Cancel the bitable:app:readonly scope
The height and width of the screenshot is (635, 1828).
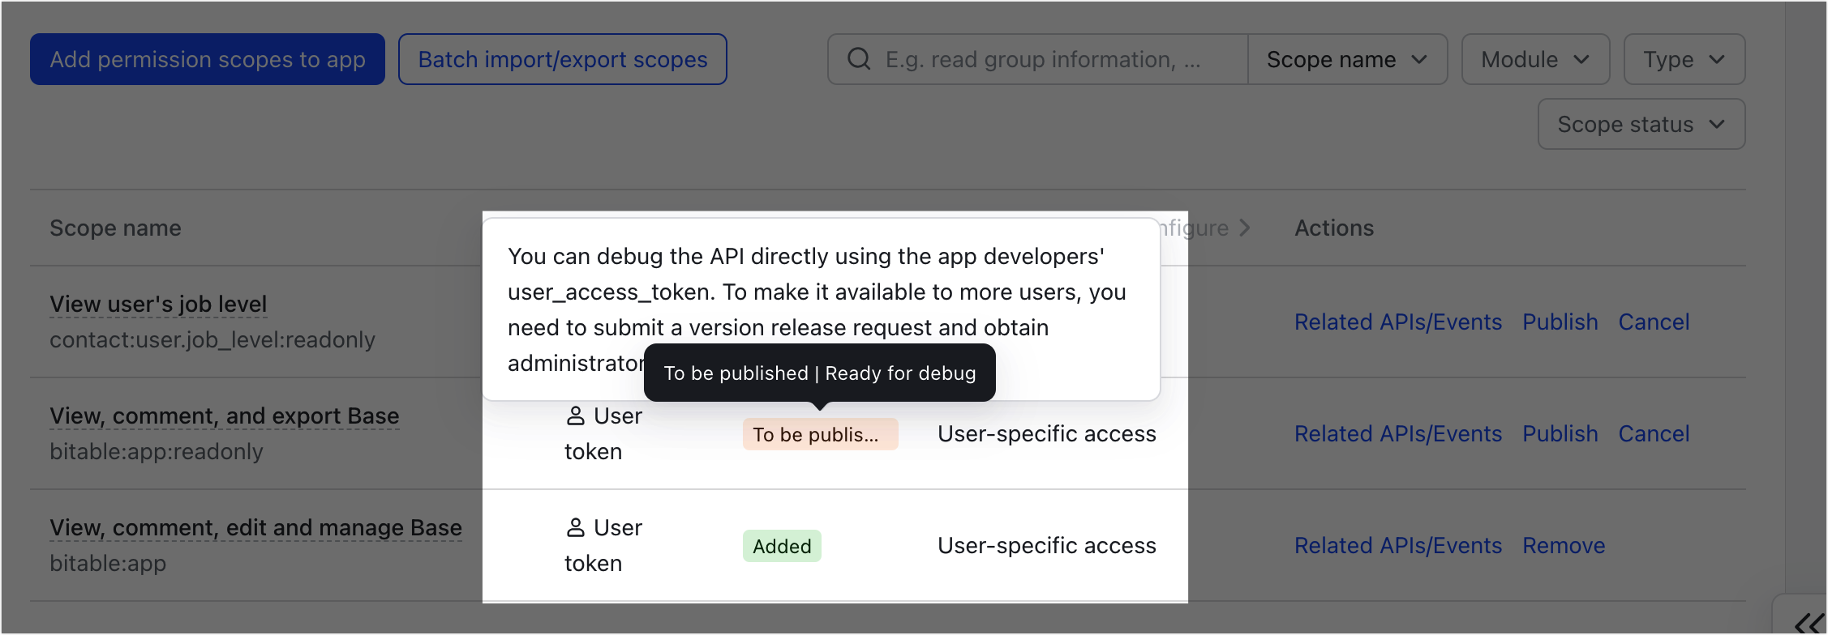[x=1654, y=434]
